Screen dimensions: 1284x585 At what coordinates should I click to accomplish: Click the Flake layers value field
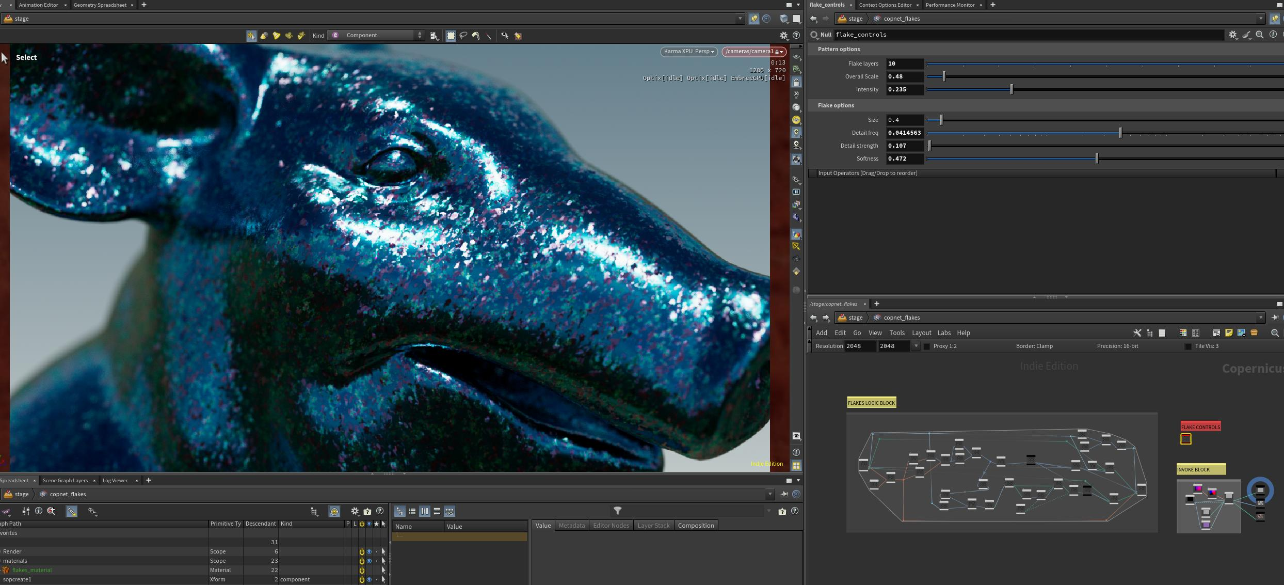(904, 64)
